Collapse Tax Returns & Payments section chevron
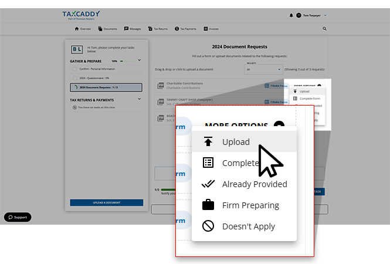This screenshot has width=390, height=264. (140, 99)
